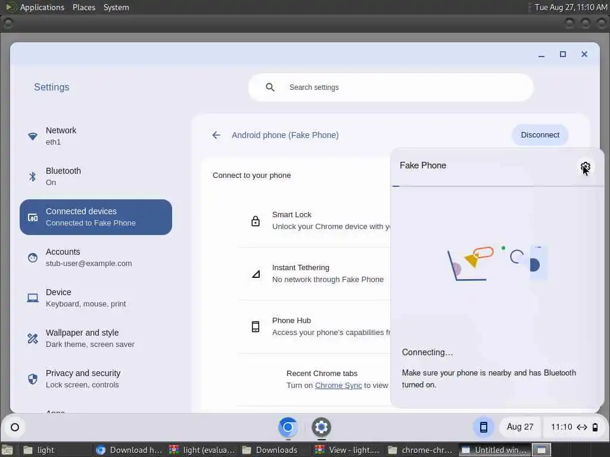The image size is (610, 457).
Task: Click the Smart Lock padlock icon
Action: [256, 221]
